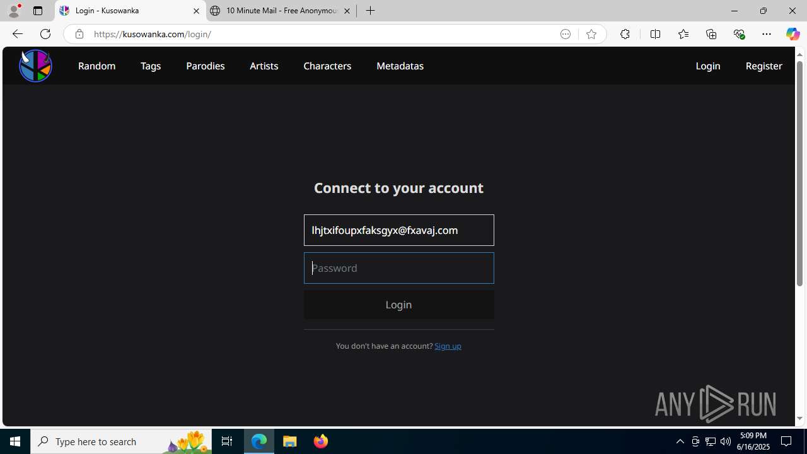Open Copilot sidebar icon

coord(792,34)
